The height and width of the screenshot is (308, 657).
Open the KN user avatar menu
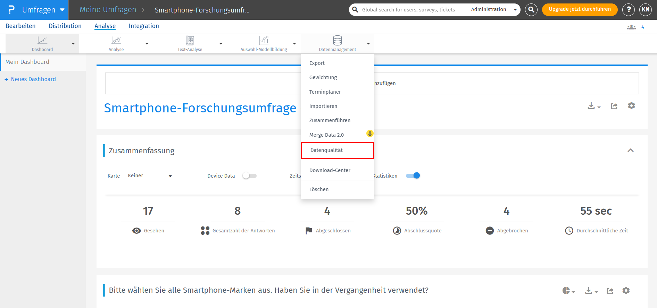[646, 10]
